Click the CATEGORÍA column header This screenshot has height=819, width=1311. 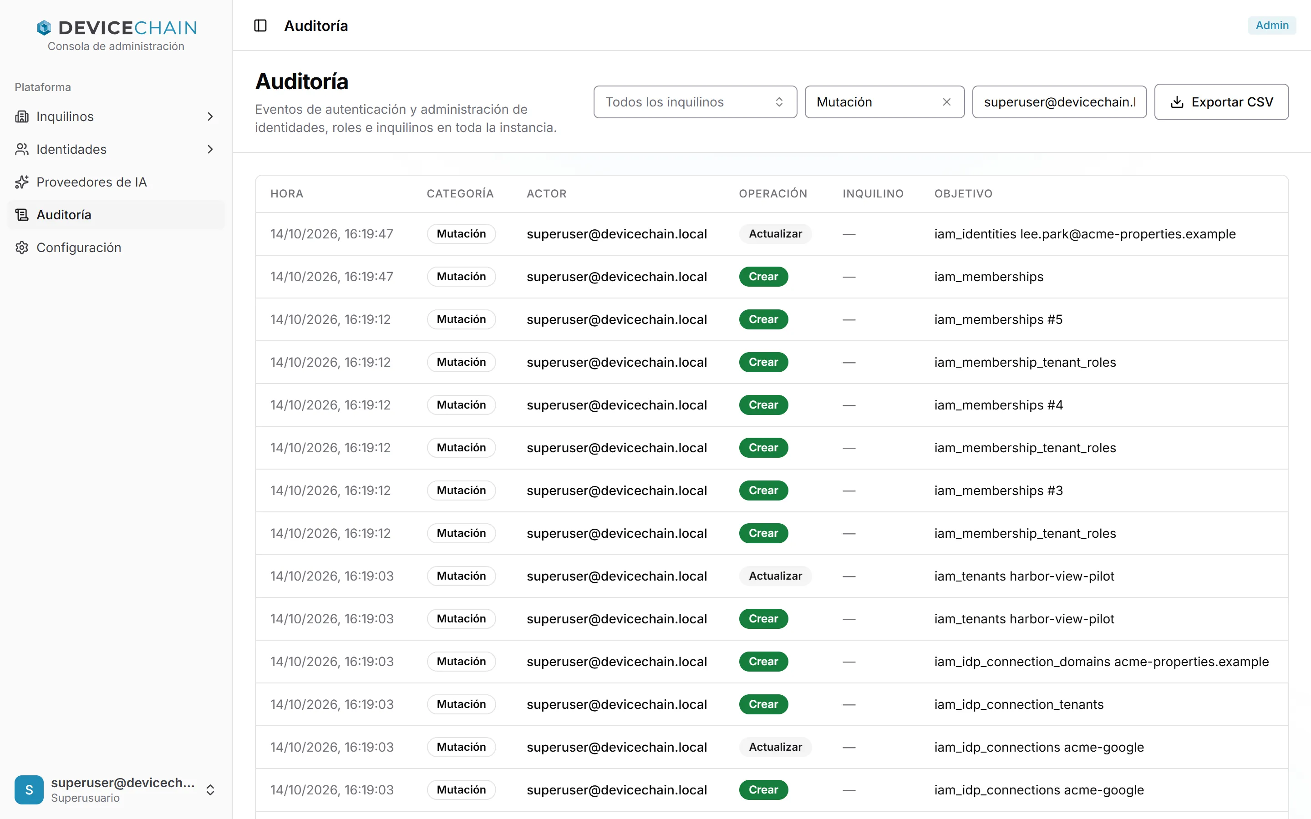click(460, 193)
